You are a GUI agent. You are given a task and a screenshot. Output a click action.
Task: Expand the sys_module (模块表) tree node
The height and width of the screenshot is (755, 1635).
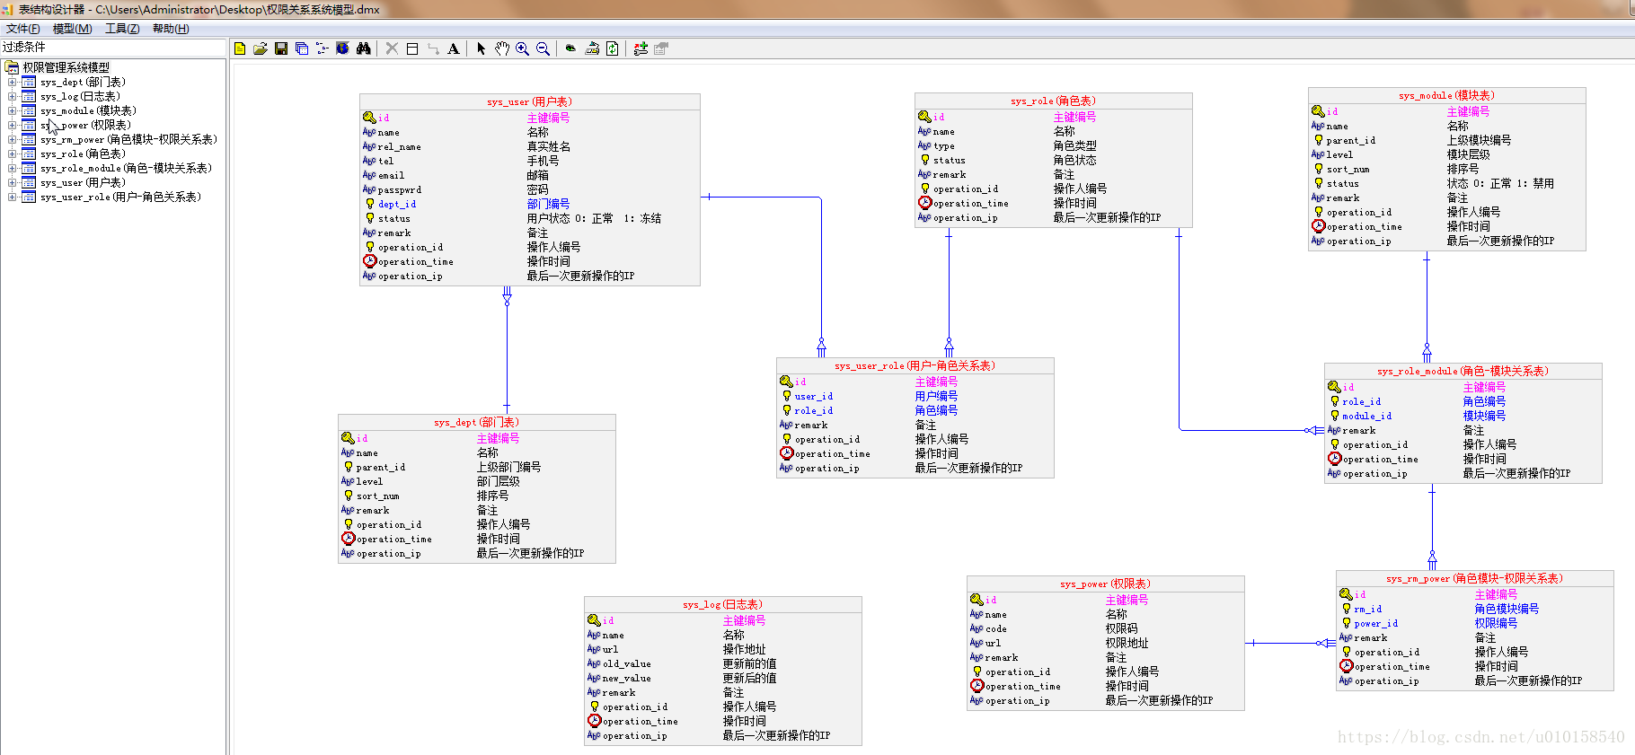point(13,110)
